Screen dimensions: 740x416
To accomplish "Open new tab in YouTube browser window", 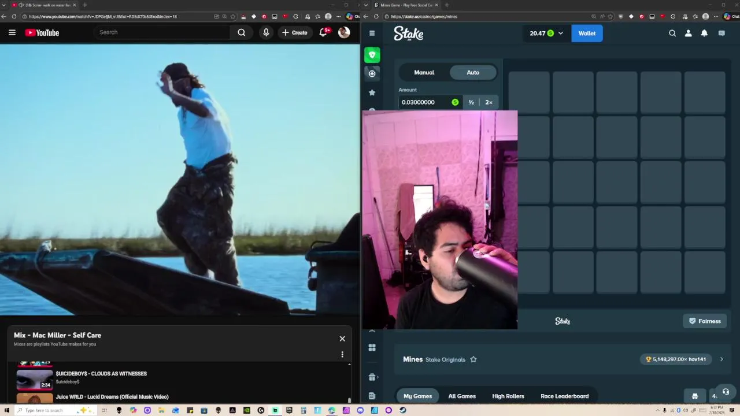I will coord(84,5).
